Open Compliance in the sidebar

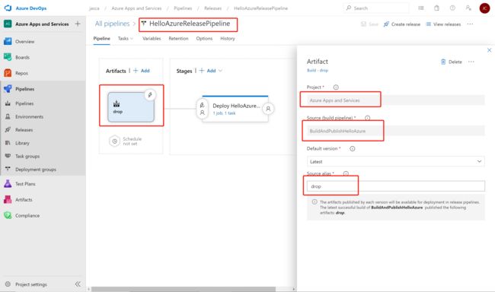tap(27, 216)
